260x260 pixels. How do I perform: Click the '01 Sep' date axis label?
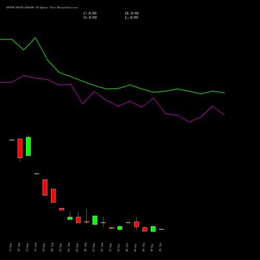[x=119, y=248]
